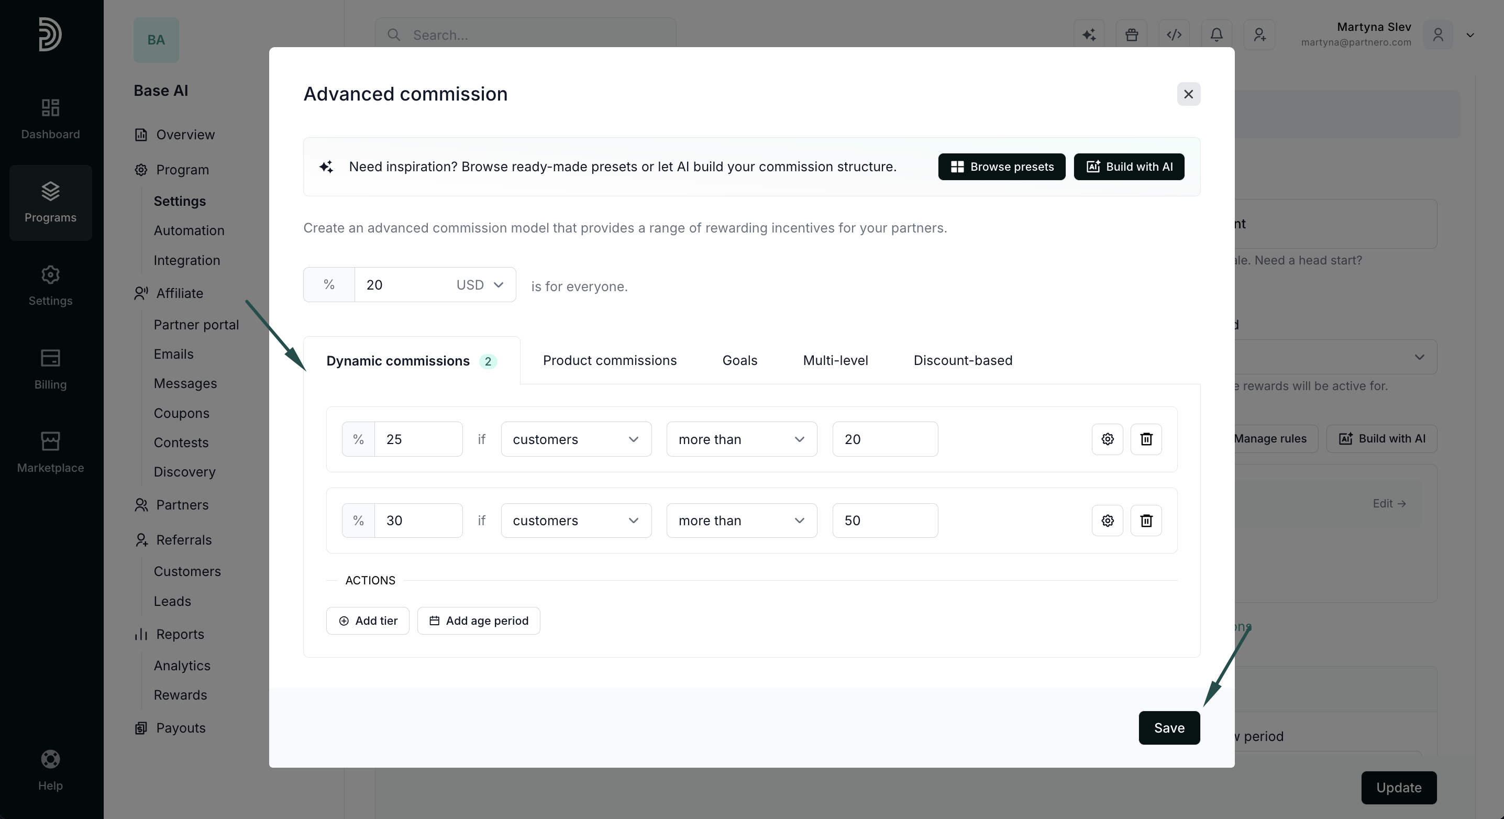Expand the USD currency dropdown
Screen dimensions: 1504x819
[479, 285]
